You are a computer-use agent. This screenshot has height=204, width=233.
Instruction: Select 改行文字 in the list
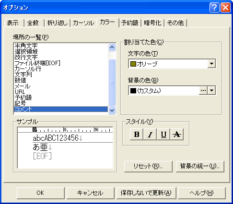tap(61, 57)
